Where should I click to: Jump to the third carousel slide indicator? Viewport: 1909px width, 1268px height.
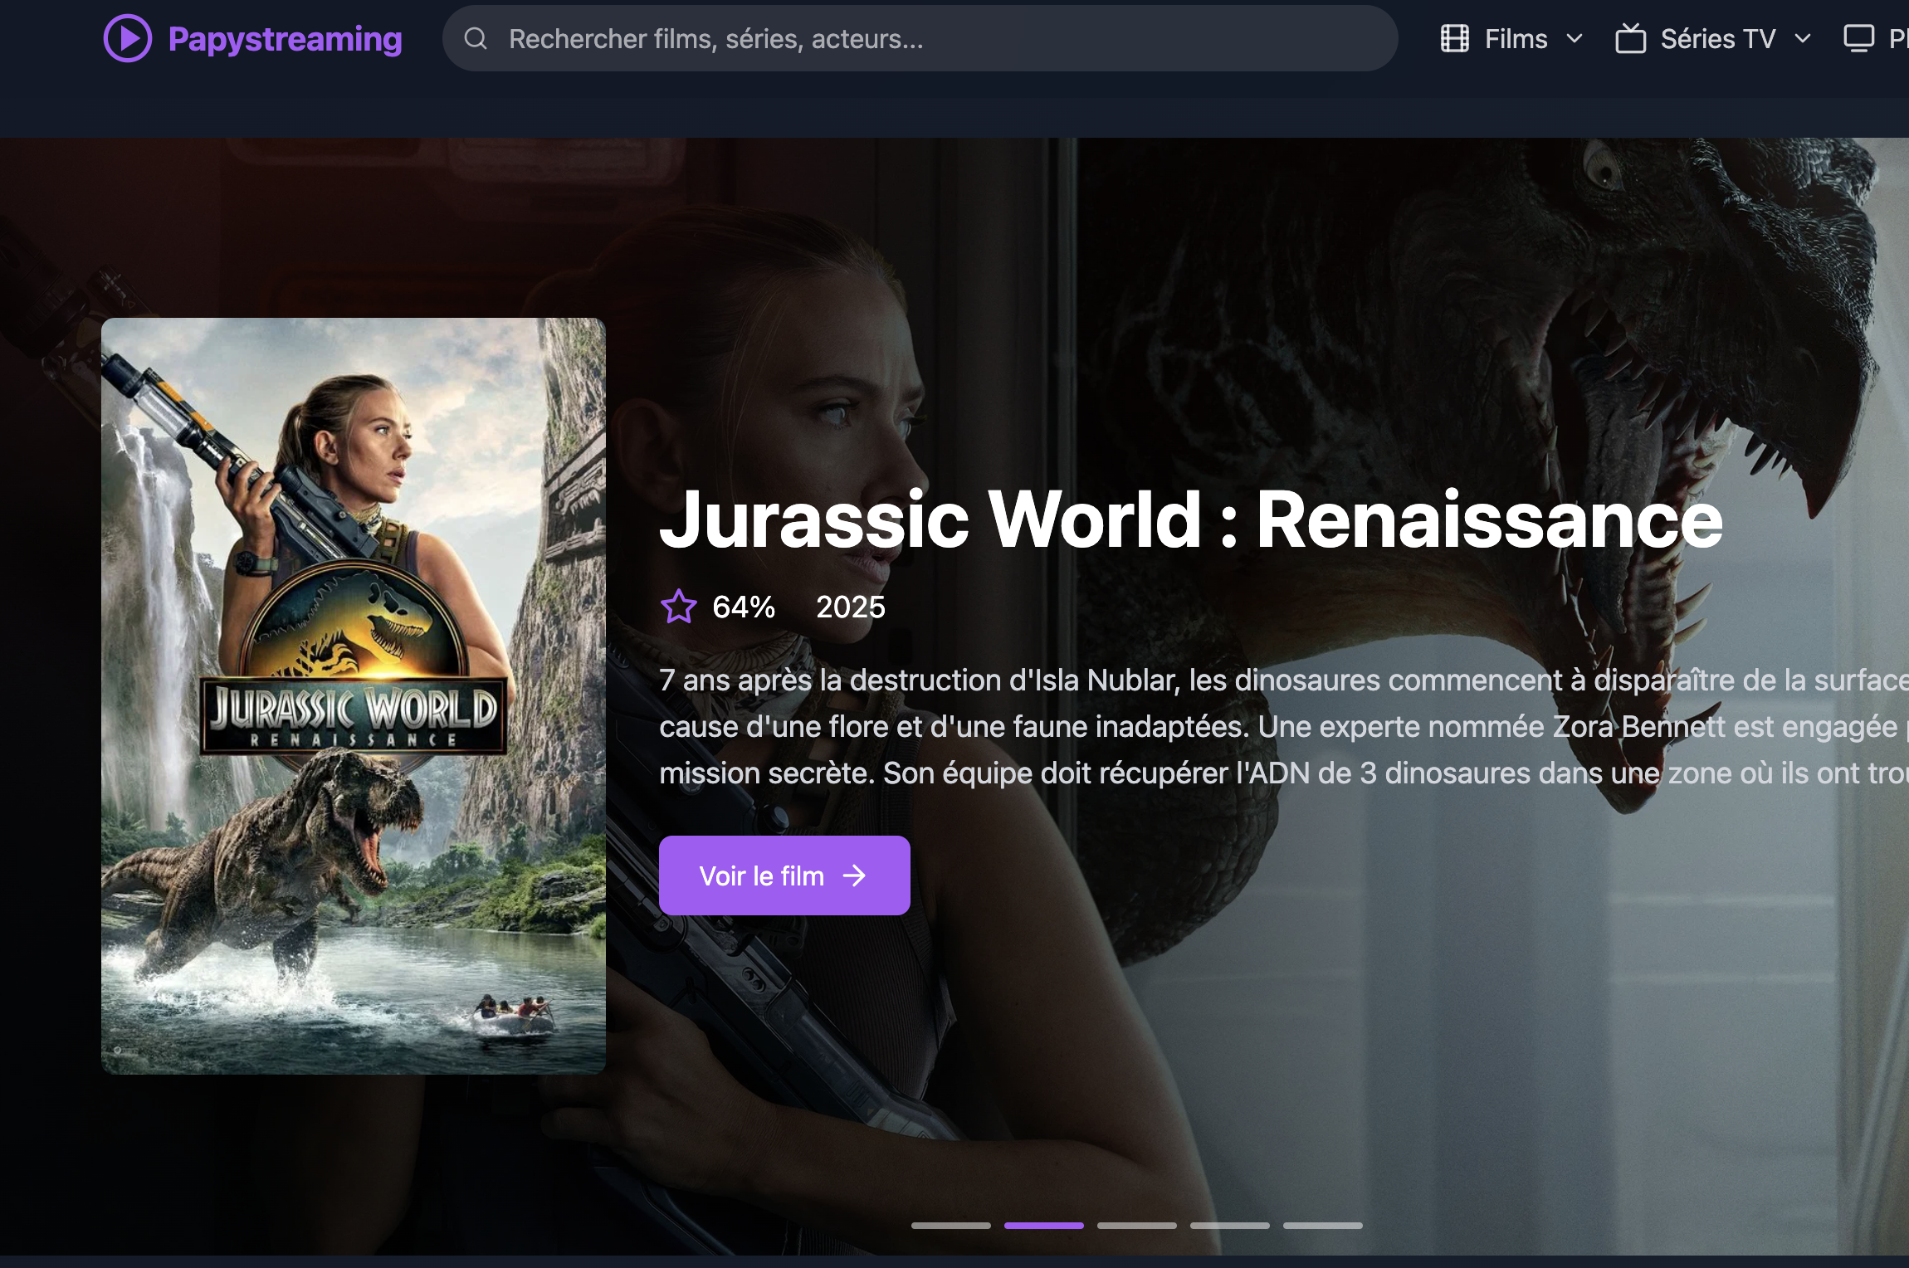click(1136, 1226)
